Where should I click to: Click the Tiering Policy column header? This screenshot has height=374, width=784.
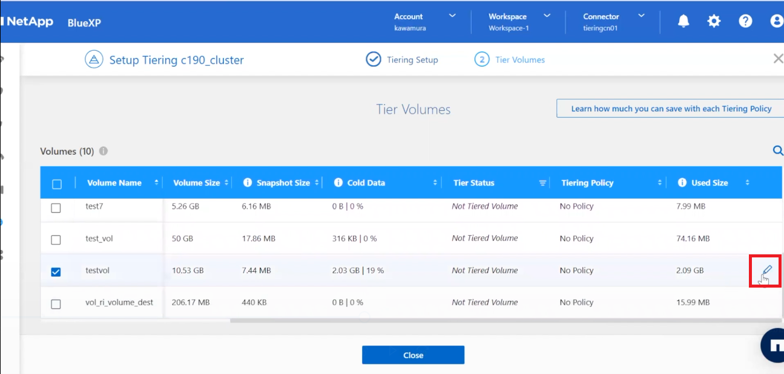[x=587, y=182]
